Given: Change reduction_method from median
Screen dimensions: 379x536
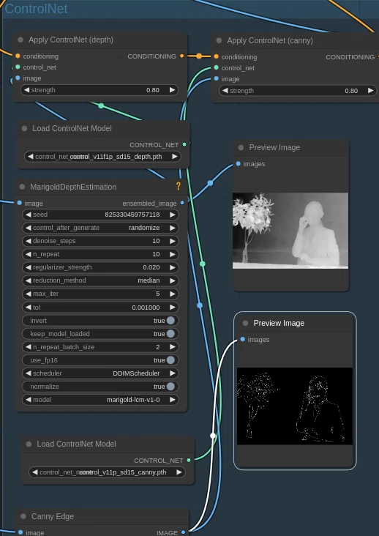Looking at the screenshot, I should (100, 280).
